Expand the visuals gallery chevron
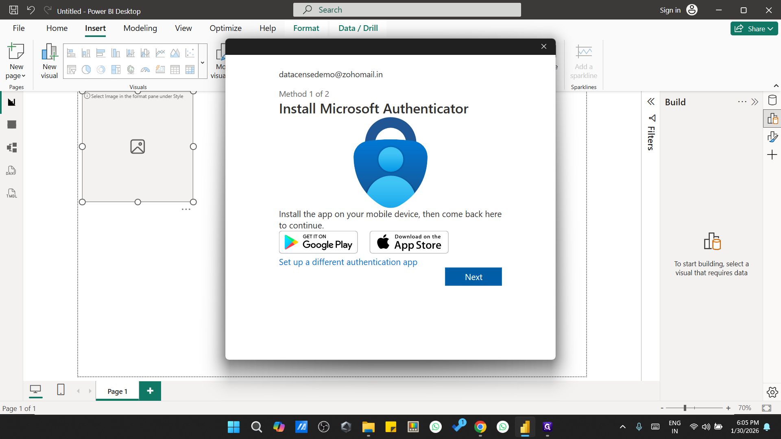Viewport: 781px width, 439px height. tap(202, 62)
